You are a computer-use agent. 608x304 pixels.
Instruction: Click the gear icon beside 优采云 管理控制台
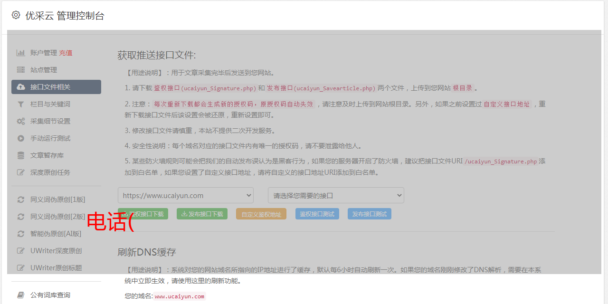coord(16,15)
